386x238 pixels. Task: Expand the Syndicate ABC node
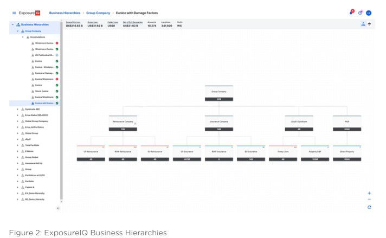[x=17, y=110]
